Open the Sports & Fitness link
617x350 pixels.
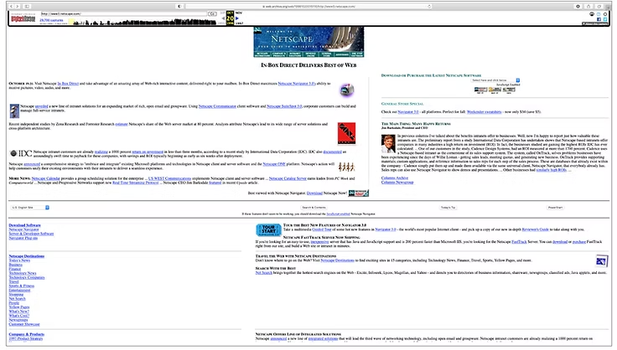tap(22, 286)
